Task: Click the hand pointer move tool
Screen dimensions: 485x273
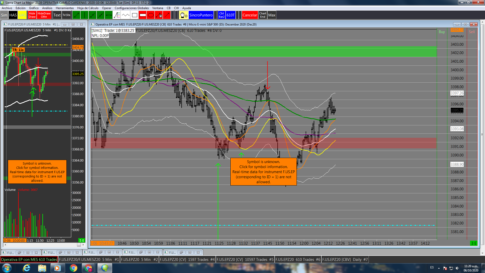Action: (x=184, y=15)
